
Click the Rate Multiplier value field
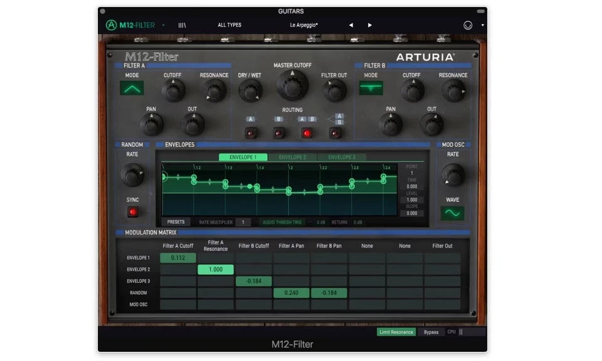243,221
